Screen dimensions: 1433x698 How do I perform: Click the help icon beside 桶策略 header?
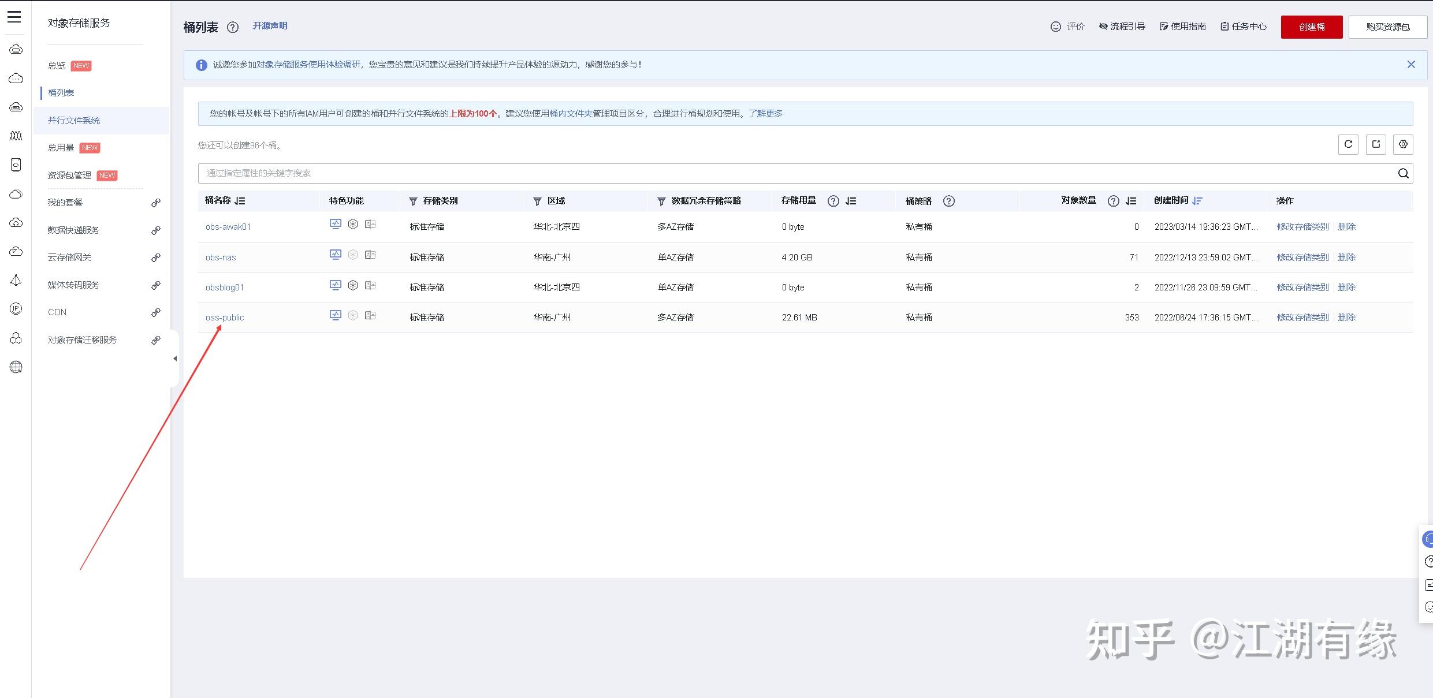[949, 201]
